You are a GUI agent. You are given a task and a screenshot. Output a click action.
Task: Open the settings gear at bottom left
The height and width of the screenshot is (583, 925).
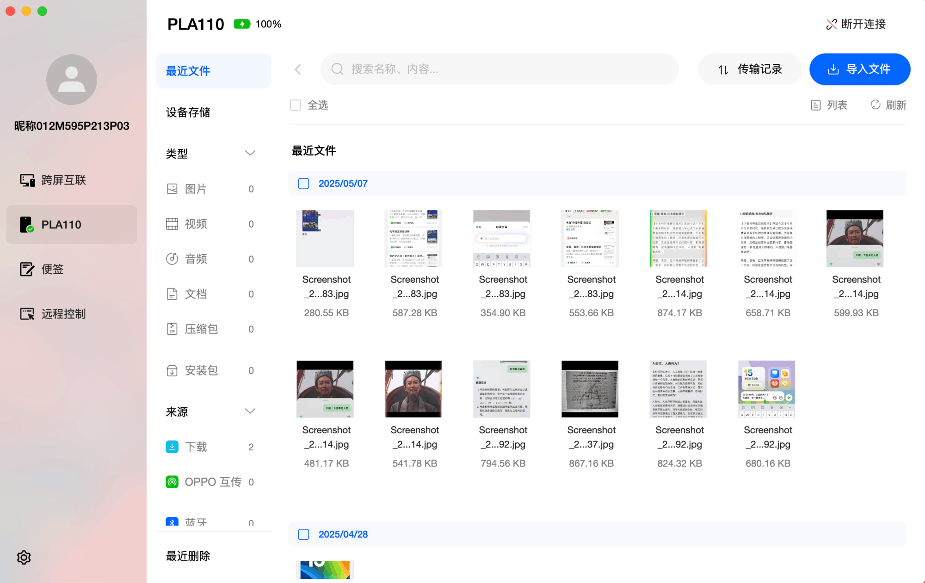pyautogui.click(x=23, y=557)
